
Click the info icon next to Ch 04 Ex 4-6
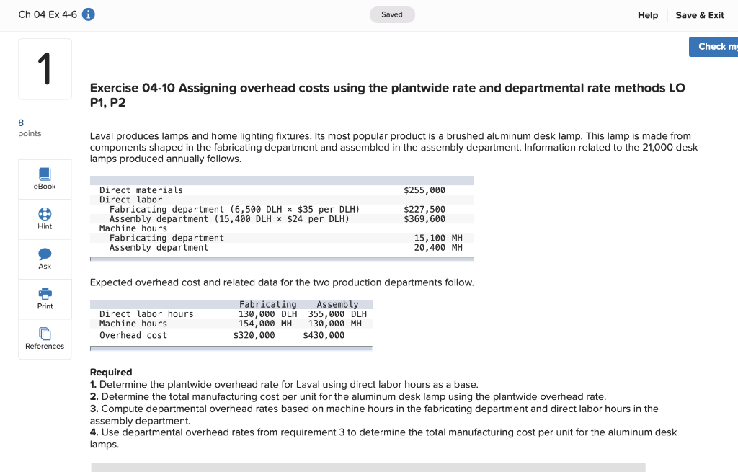88,14
